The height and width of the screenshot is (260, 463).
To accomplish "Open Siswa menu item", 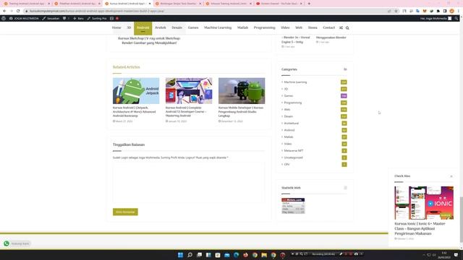I will coord(313,27).
